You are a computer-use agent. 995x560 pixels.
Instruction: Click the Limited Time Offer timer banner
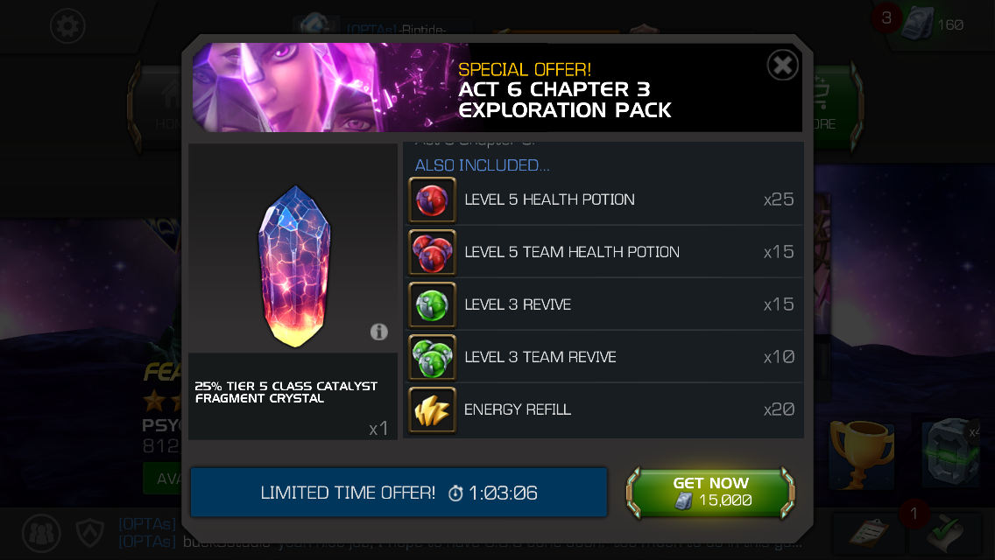click(x=399, y=493)
